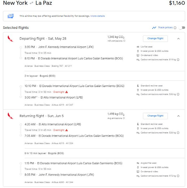Click info icon beside 819 kg estimate

coord(178,59)
